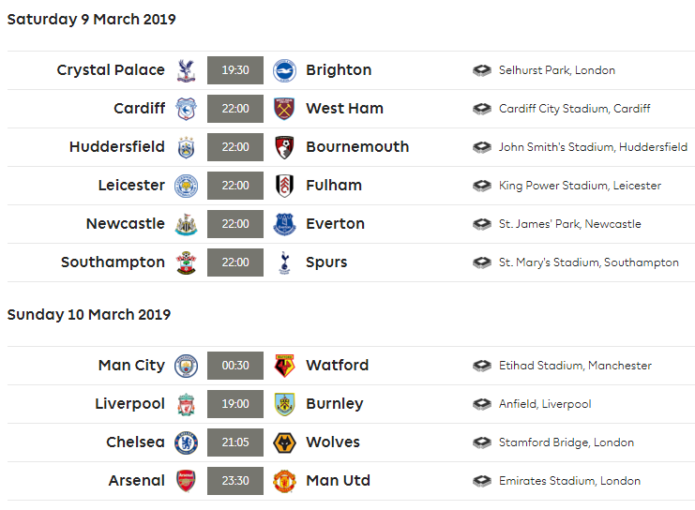695x510 pixels.
Task: Click the Chelsea club badge
Action: coord(186,442)
